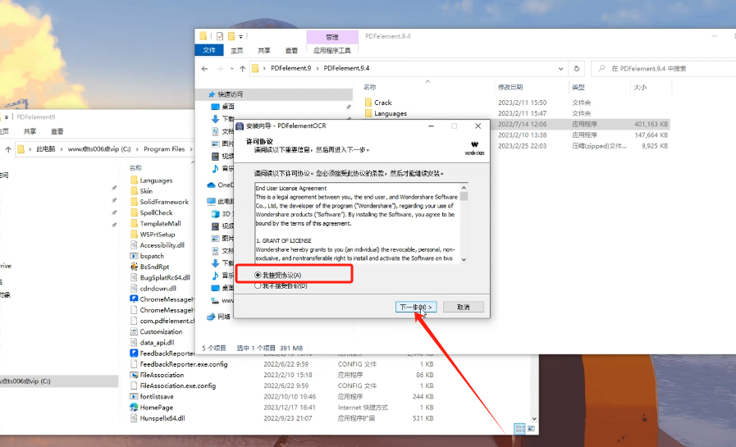Select the fontlistsave application
Screen dimensions: 736x447
click(156, 396)
